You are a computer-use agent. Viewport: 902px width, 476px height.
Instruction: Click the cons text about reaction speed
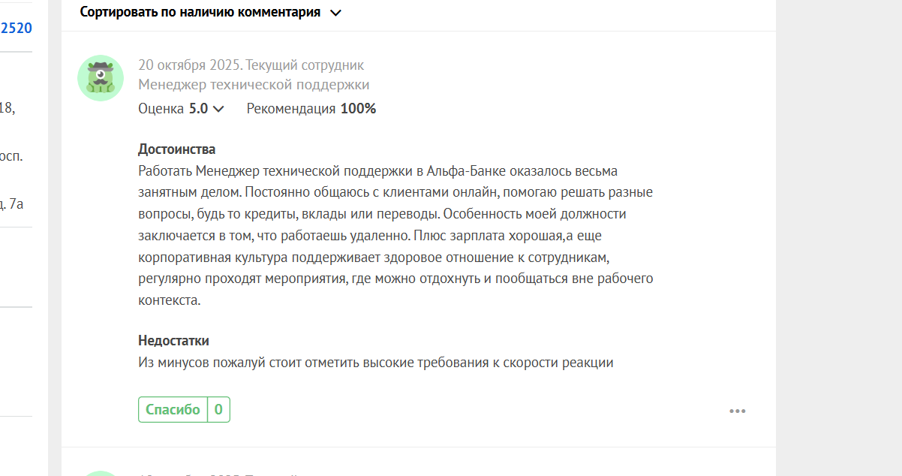376,363
